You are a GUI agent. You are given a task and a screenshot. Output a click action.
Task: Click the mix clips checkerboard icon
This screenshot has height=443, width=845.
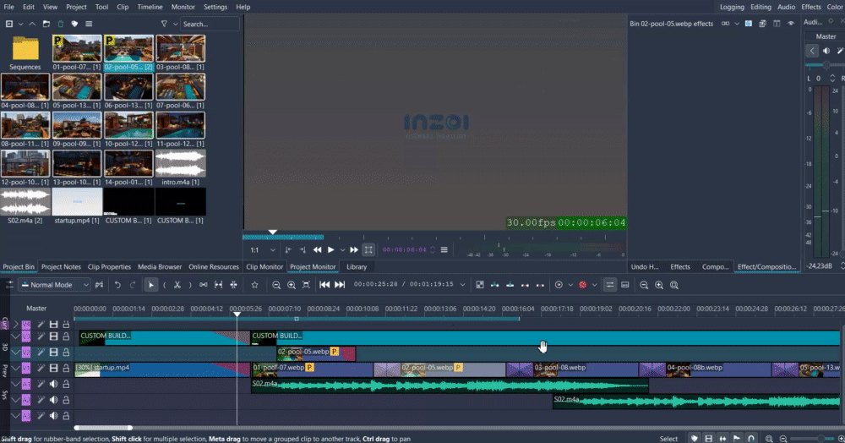click(x=480, y=285)
